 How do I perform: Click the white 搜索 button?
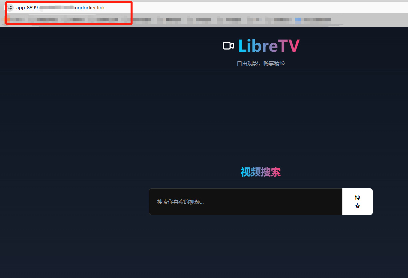[357, 202]
